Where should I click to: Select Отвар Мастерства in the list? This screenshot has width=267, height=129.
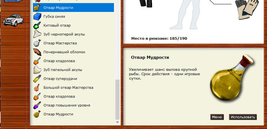(73, 43)
